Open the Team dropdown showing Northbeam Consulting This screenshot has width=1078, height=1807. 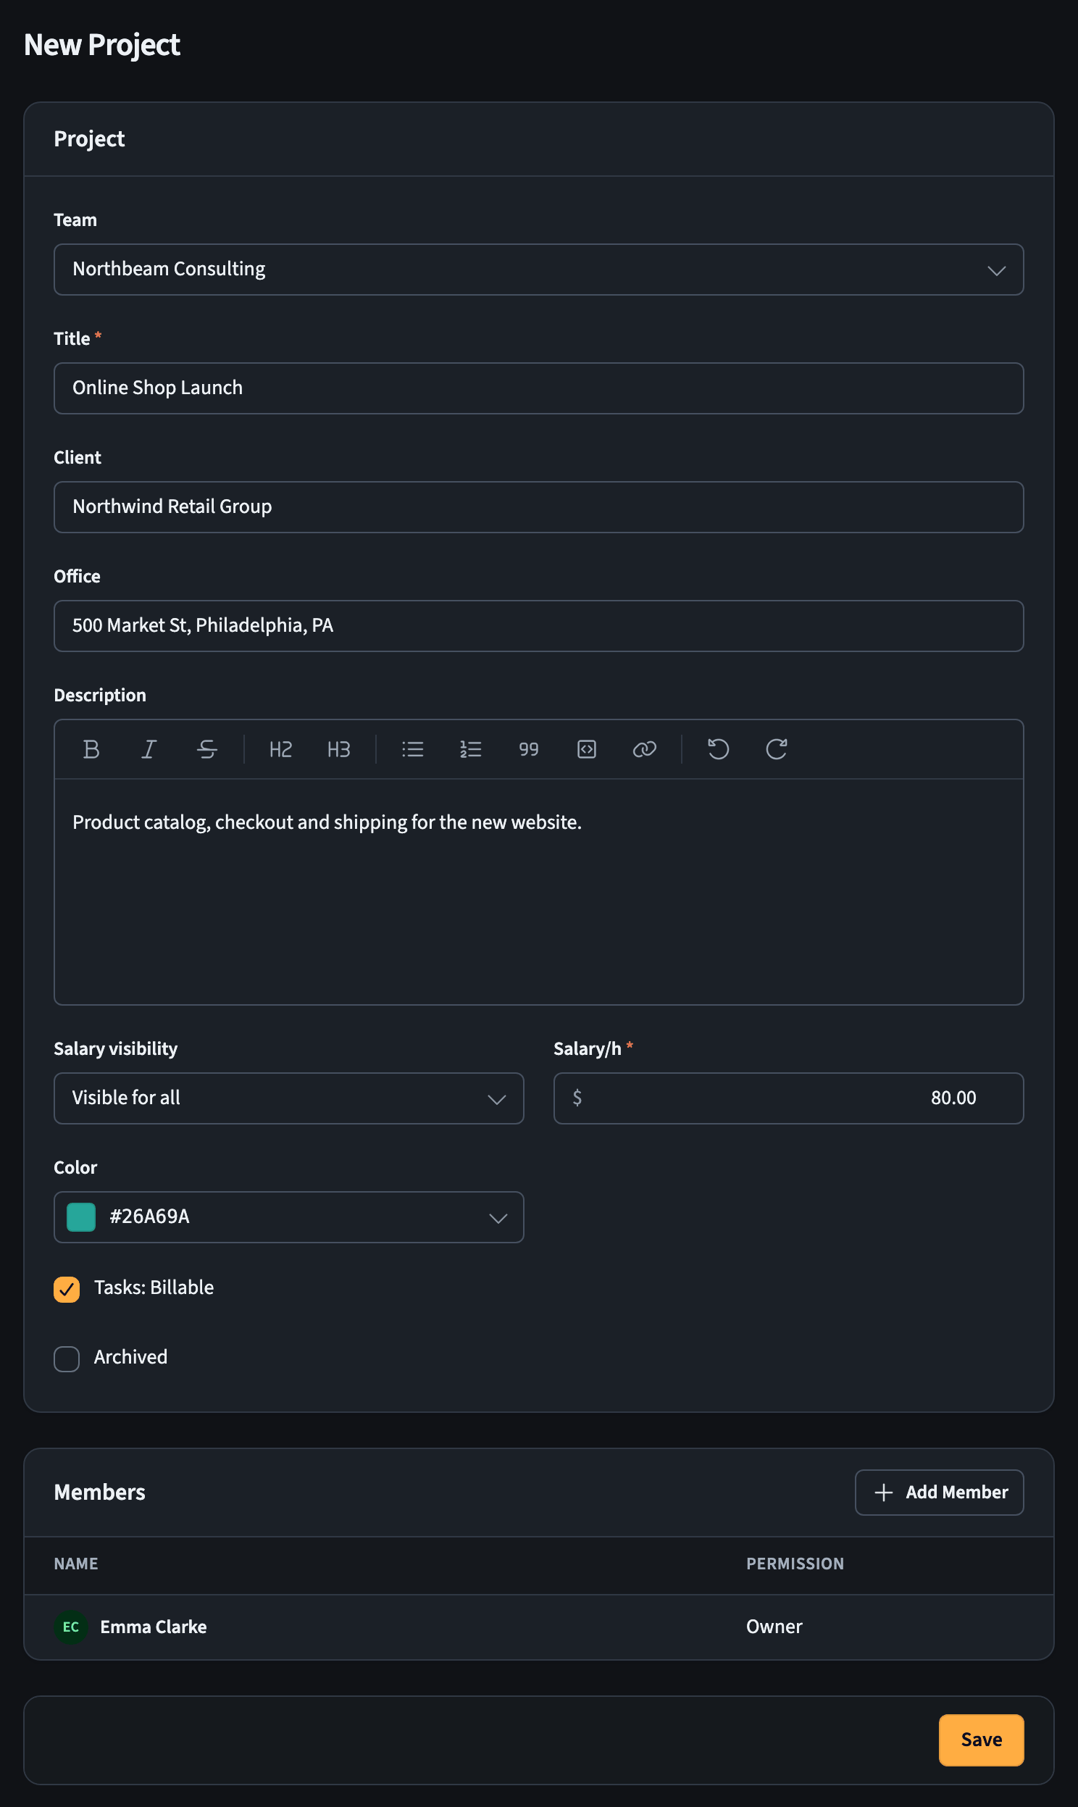[539, 270]
